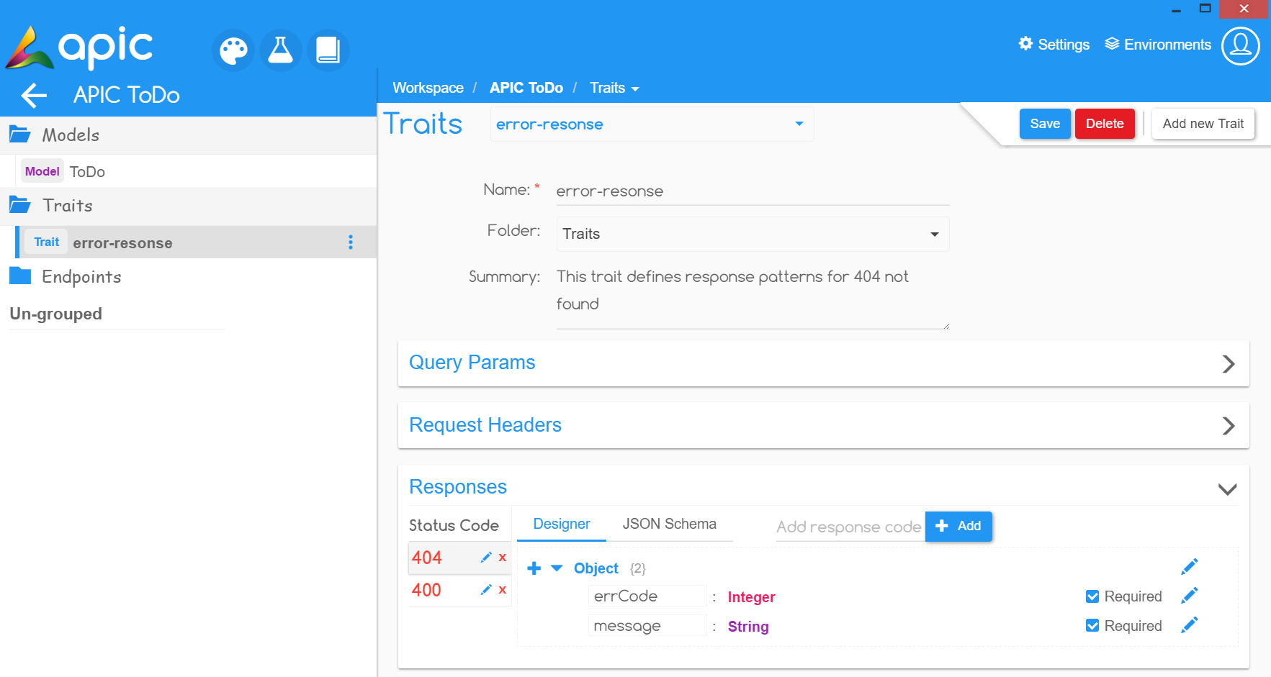1271x677 pixels.
Task: Open the Traits breadcrumb menu
Action: coord(614,88)
